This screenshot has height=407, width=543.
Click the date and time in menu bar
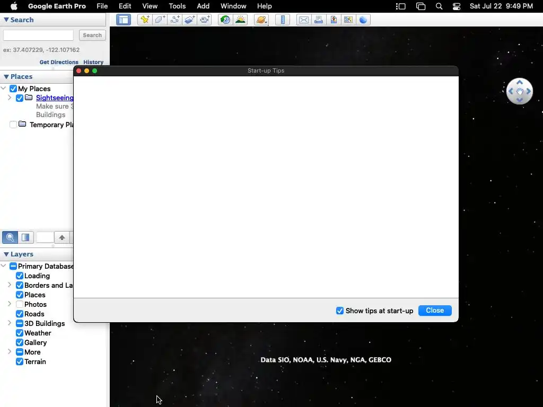(x=501, y=6)
